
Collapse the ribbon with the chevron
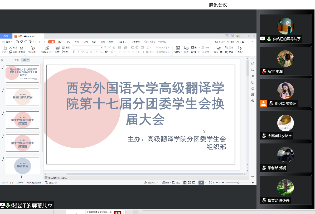(x=253, y=42)
